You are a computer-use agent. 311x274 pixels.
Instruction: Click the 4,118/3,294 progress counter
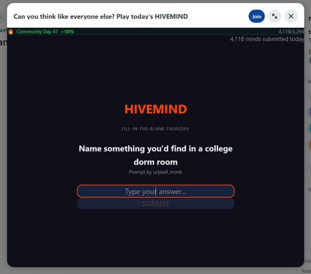(x=291, y=32)
